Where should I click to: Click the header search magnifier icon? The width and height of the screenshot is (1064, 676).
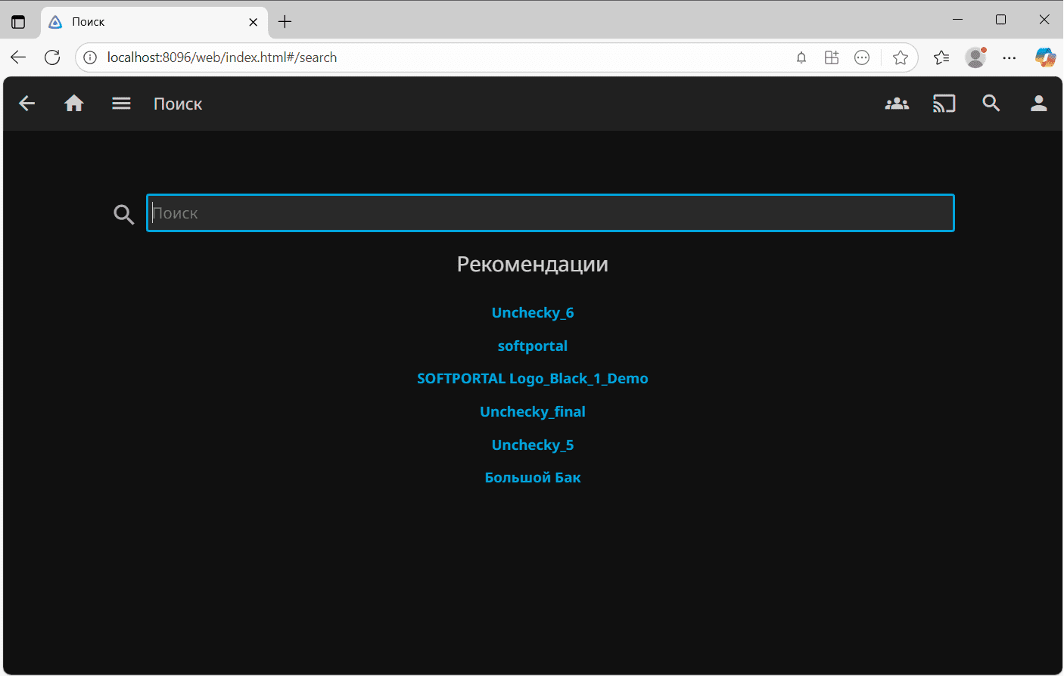[x=991, y=104]
